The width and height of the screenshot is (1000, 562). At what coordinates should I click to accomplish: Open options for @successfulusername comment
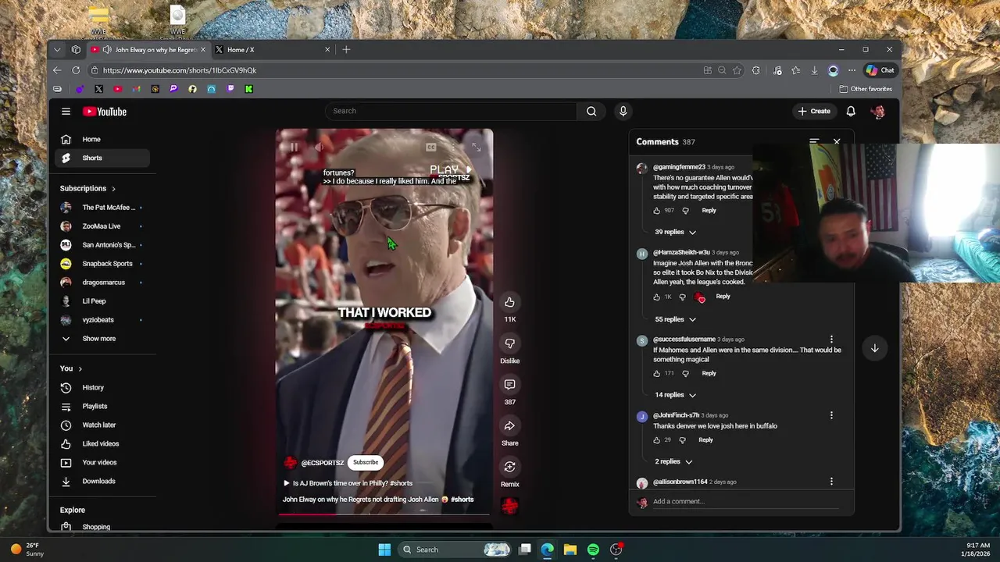click(x=831, y=340)
